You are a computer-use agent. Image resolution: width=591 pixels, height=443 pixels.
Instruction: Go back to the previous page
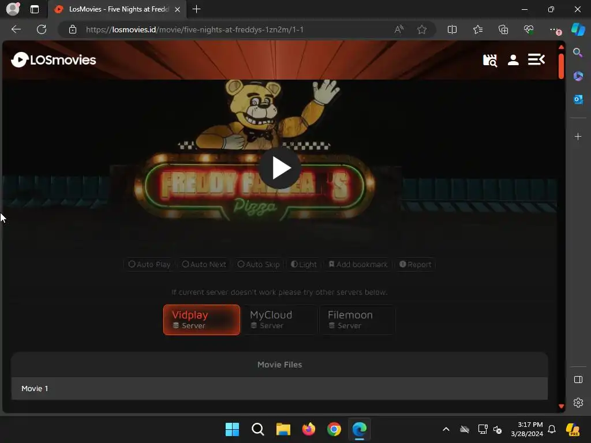pos(16,29)
